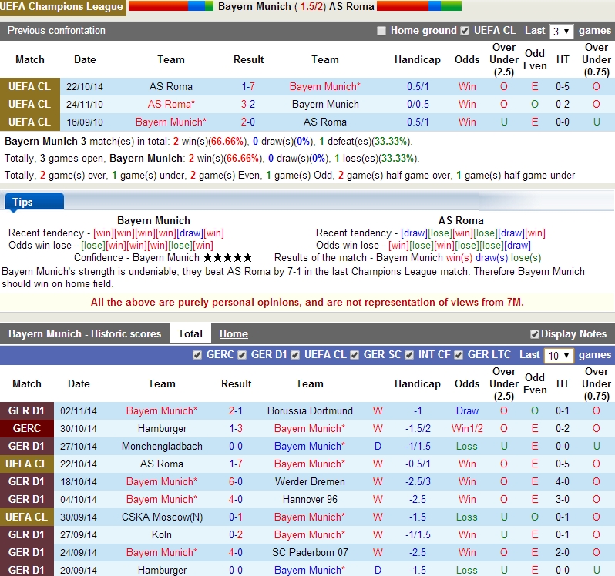
Task: Click the Handicap column header in Historic scores
Action: coord(418,383)
